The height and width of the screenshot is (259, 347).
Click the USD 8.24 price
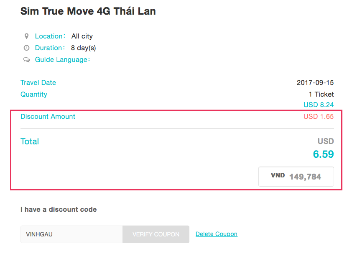tap(319, 105)
